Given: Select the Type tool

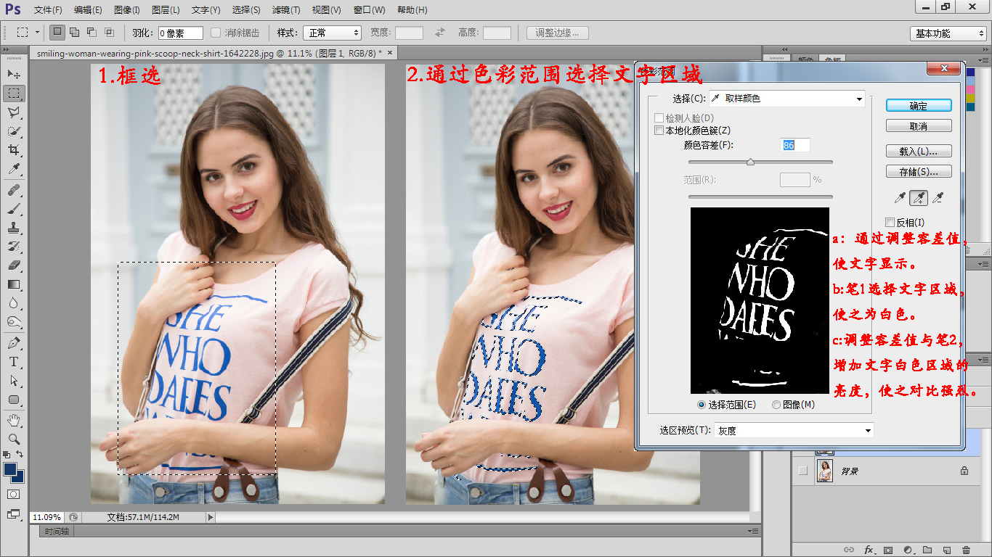Looking at the screenshot, I should (14, 362).
